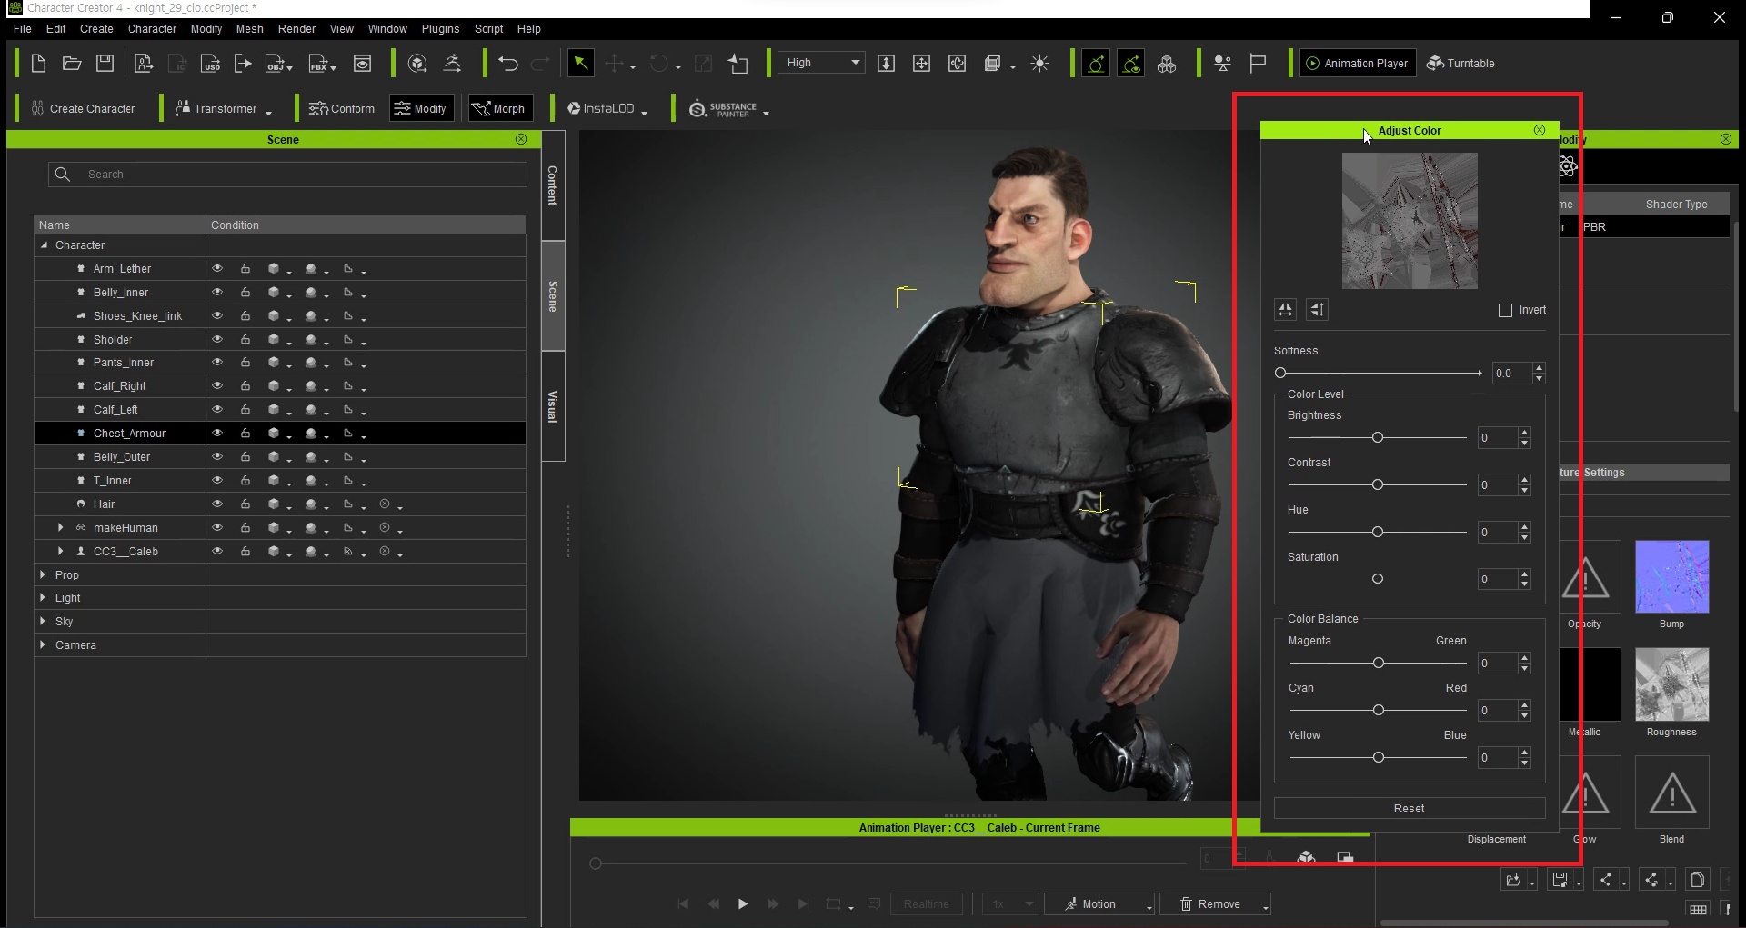Click the horizontal flip icon in Adjust Color
The height and width of the screenshot is (928, 1746).
pos(1285,310)
